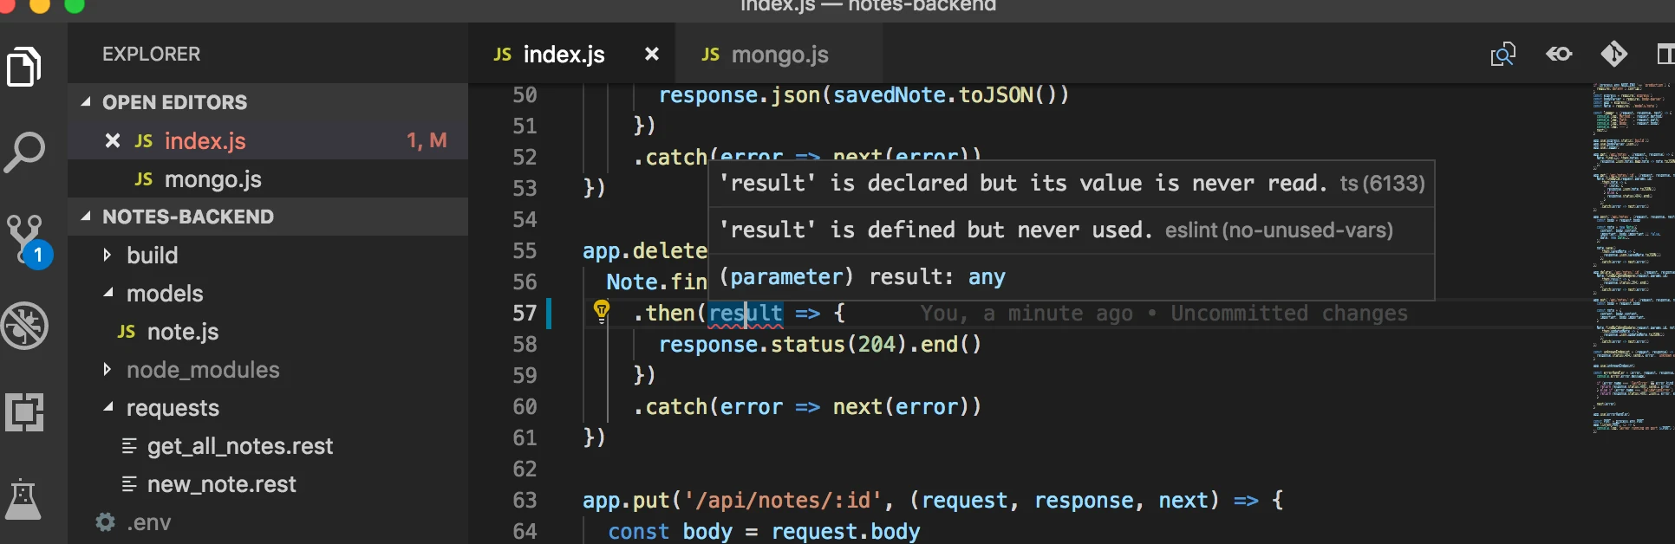Open note.js in models folder
The width and height of the screenshot is (1675, 544).
click(268, 331)
